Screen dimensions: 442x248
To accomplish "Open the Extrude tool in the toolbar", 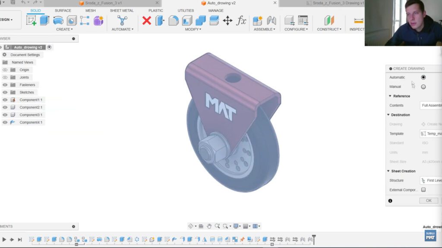I will (44, 20).
